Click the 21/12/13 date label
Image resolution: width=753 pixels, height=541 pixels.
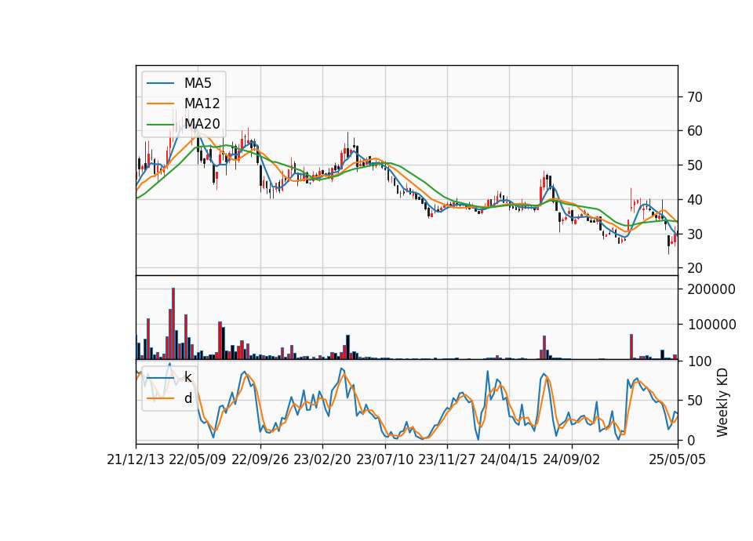[136, 459]
